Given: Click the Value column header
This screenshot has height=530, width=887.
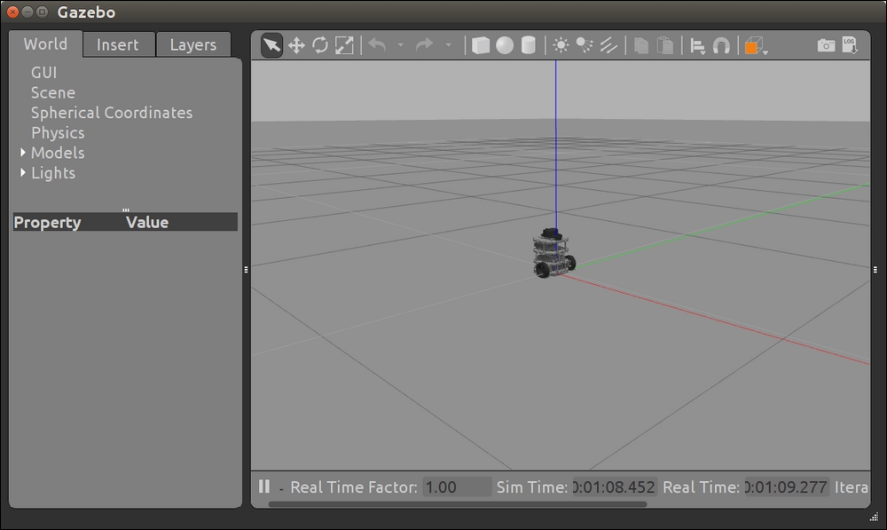Looking at the screenshot, I should click(147, 222).
